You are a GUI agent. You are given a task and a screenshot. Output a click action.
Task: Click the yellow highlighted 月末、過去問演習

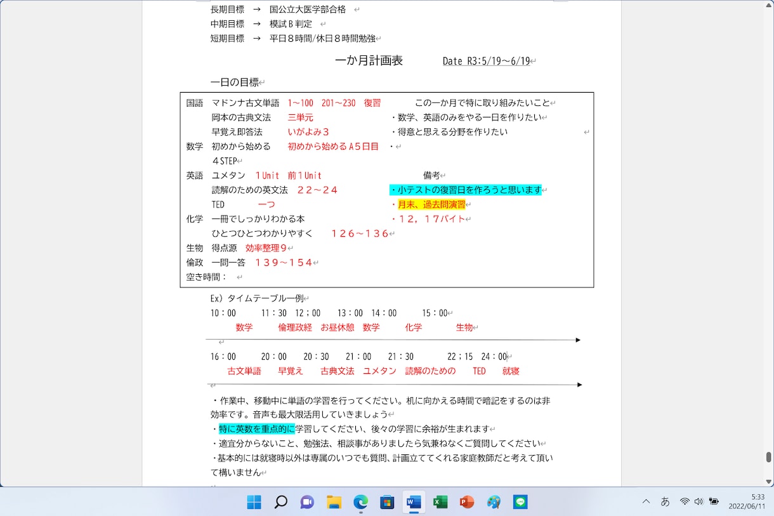(431, 204)
